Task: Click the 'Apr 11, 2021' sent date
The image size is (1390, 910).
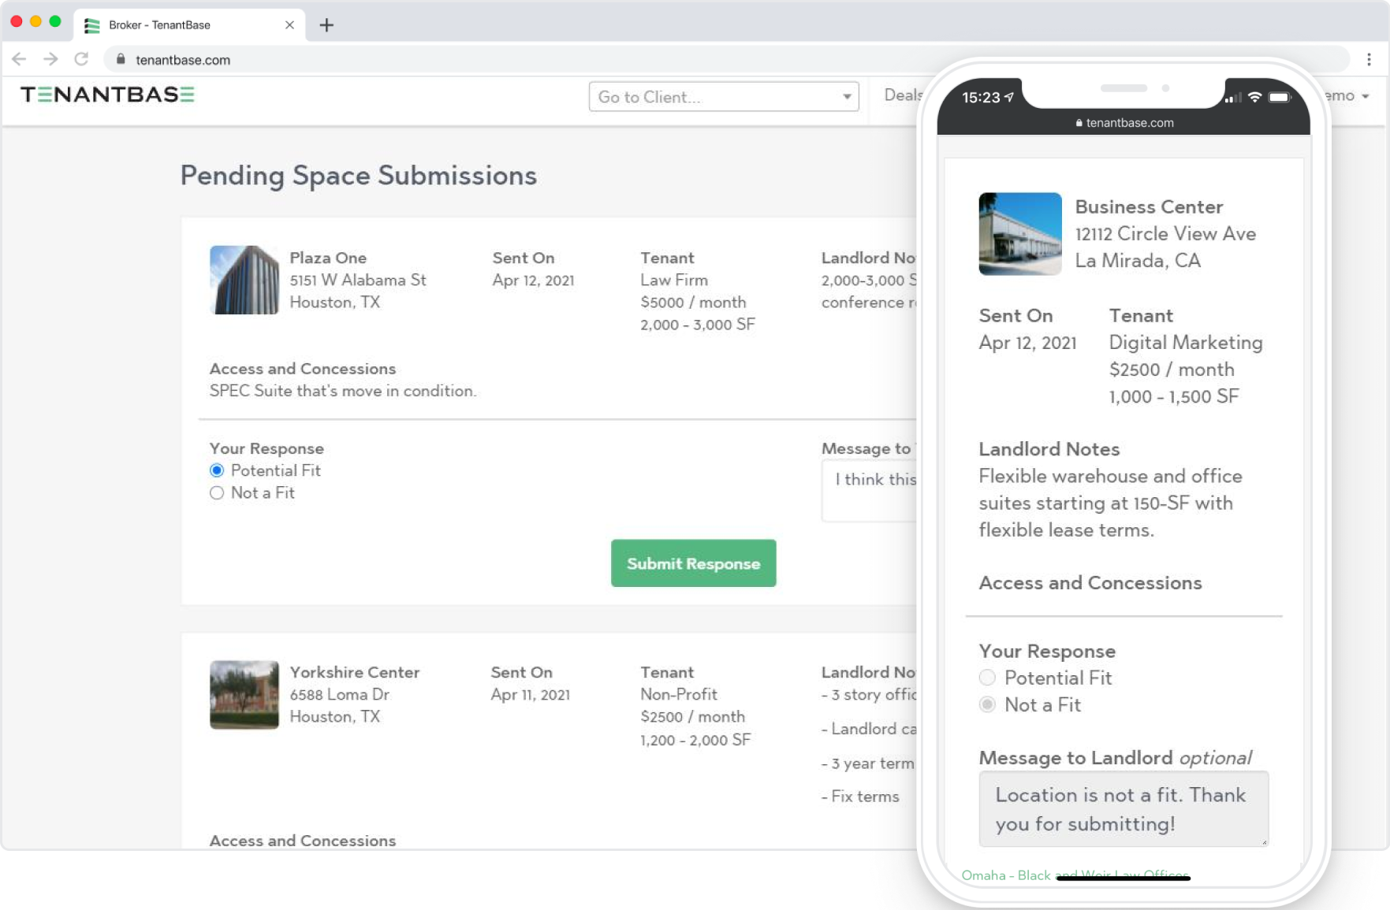Action: pos(531,694)
